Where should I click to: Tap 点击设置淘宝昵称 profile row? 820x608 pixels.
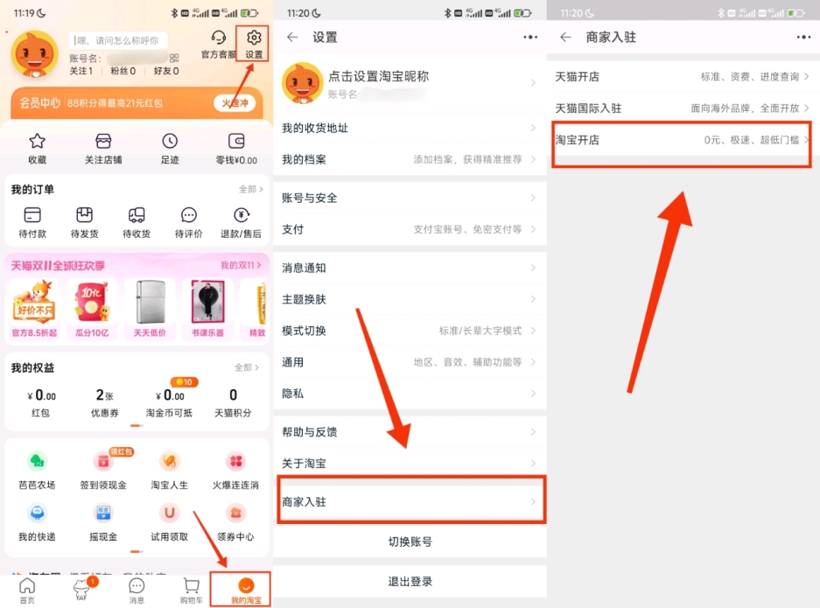pos(410,83)
